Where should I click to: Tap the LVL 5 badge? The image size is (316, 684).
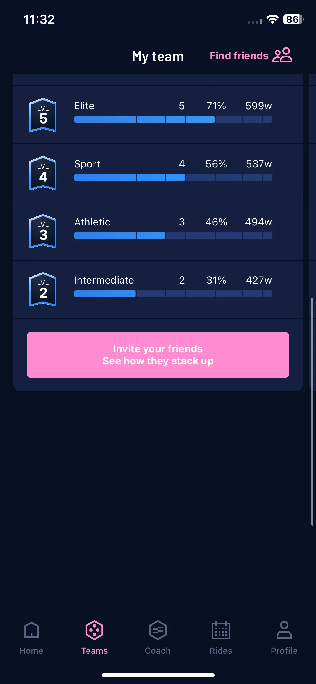point(43,115)
